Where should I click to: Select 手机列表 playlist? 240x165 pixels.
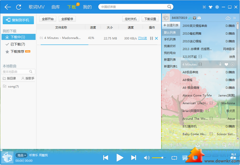(170, 39)
